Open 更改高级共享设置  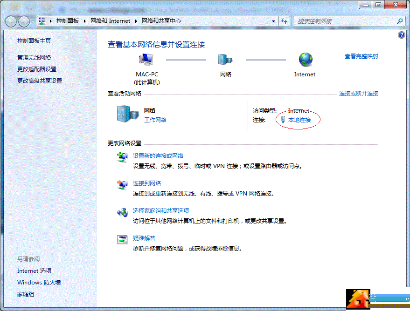click(x=40, y=81)
